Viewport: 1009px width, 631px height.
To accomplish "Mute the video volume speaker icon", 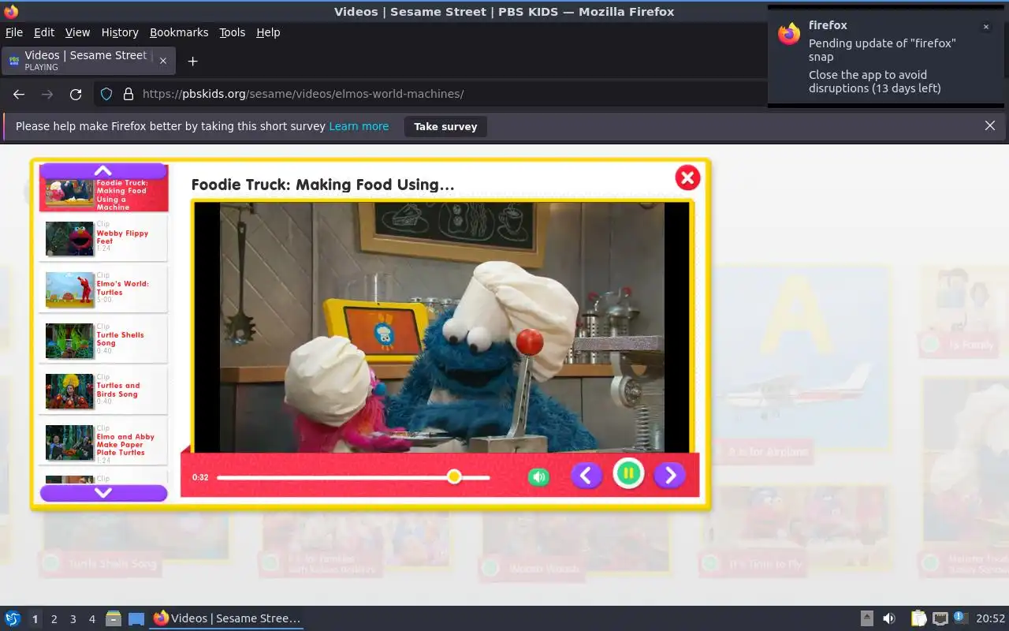I will [538, 476].
